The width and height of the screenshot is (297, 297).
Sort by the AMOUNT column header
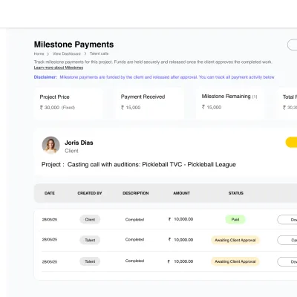(x=181, y=193)
